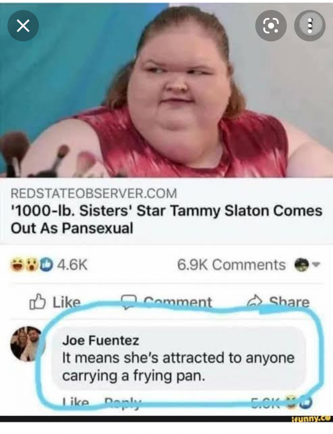The image size is (333, 434).
Task: Open Joe Fuentez's profile name
Action: pyautogui.click(x=100, y=340)
